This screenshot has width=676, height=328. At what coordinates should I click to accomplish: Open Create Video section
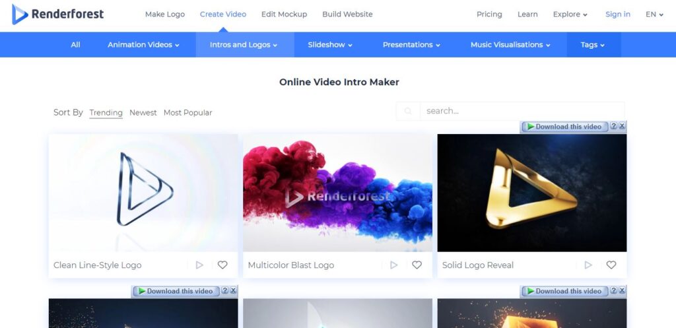(x=223, y=15)
